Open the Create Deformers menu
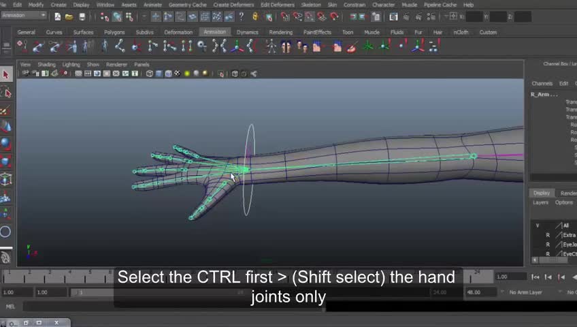The image size is (577, 327). point(233,5)
